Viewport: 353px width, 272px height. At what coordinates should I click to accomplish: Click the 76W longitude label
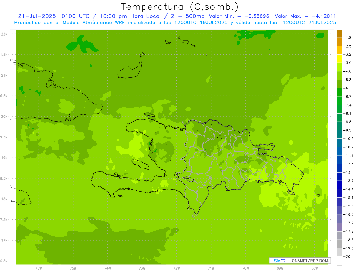point(39,268)
